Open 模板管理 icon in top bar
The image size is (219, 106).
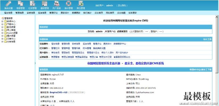pyautogui.click(x=45, y=3)
